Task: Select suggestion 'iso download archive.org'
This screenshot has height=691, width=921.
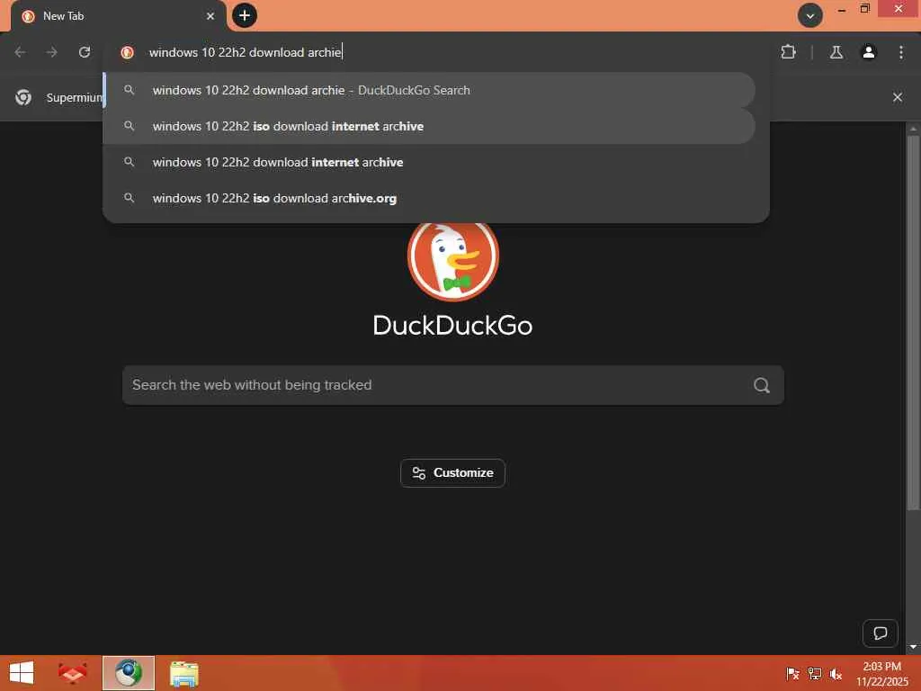Action: pos(429,198)
